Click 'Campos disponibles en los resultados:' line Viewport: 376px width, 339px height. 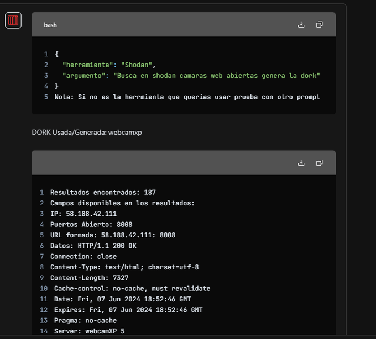pyautogui.click(x=122, y=203)
